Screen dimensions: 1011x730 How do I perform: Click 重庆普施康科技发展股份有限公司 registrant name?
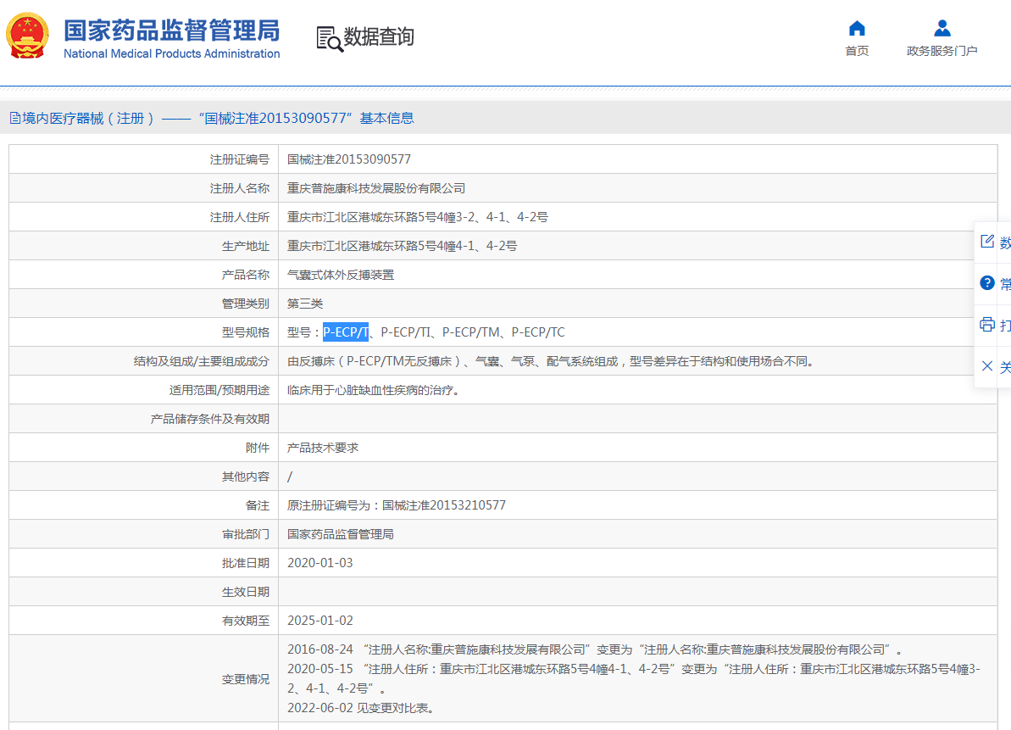(376, 188)
